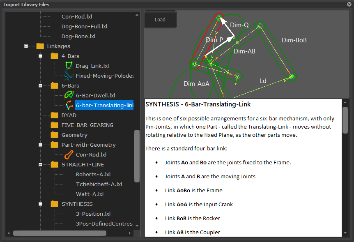The height and width of the screenshot is (242, 354).
Task: Click the FIVE-BAR-GEARING folder icon
Action: click(x=55, y=125)
